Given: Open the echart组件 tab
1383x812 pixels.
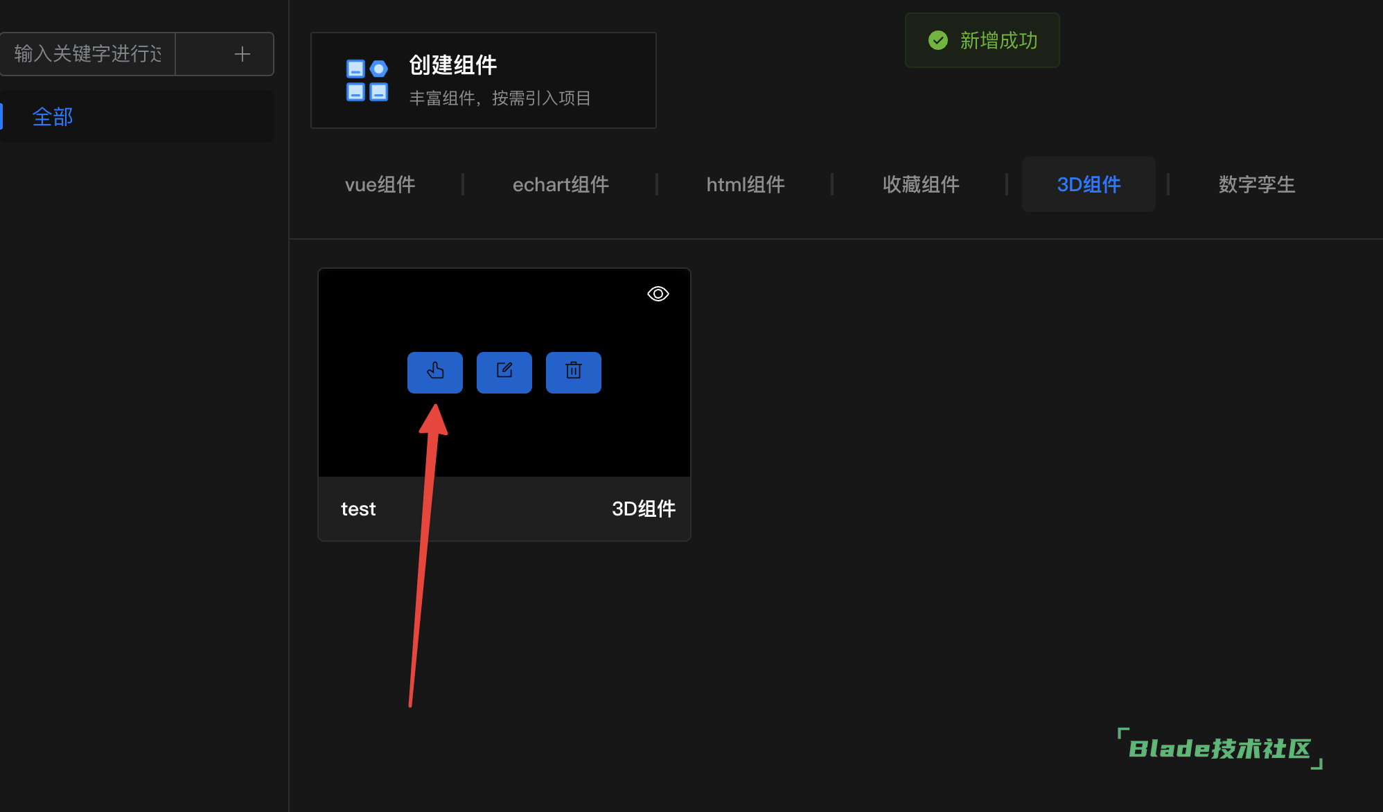Looking at the screenshot, I should click(561, 184).
